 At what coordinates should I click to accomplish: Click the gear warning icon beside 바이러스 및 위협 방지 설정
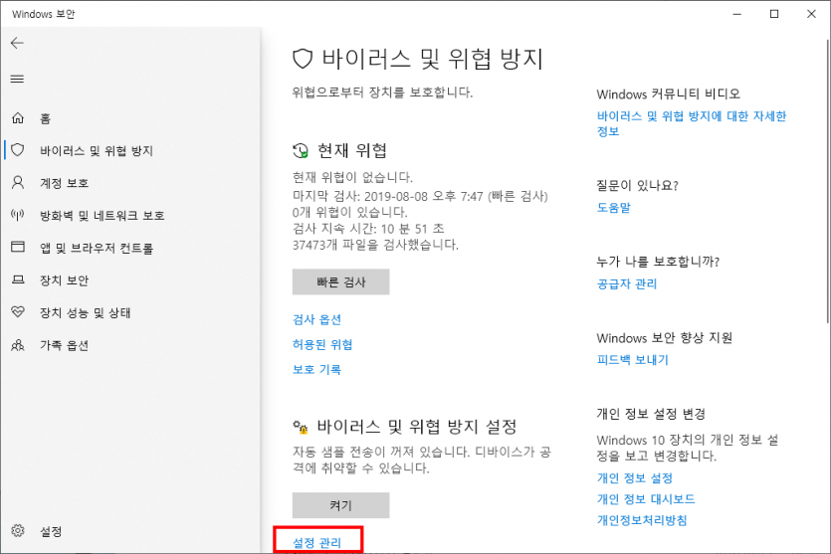(x=301, y=427)
